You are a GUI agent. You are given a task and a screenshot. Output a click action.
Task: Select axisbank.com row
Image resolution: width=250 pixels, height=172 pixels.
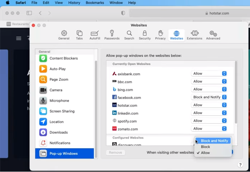tap(170, 74)
